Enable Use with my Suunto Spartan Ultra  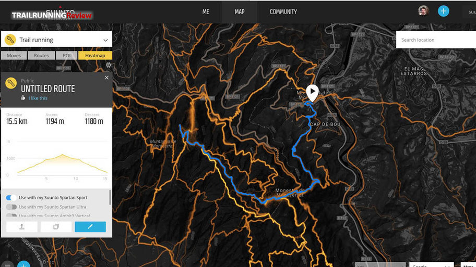tap(11, 207)
